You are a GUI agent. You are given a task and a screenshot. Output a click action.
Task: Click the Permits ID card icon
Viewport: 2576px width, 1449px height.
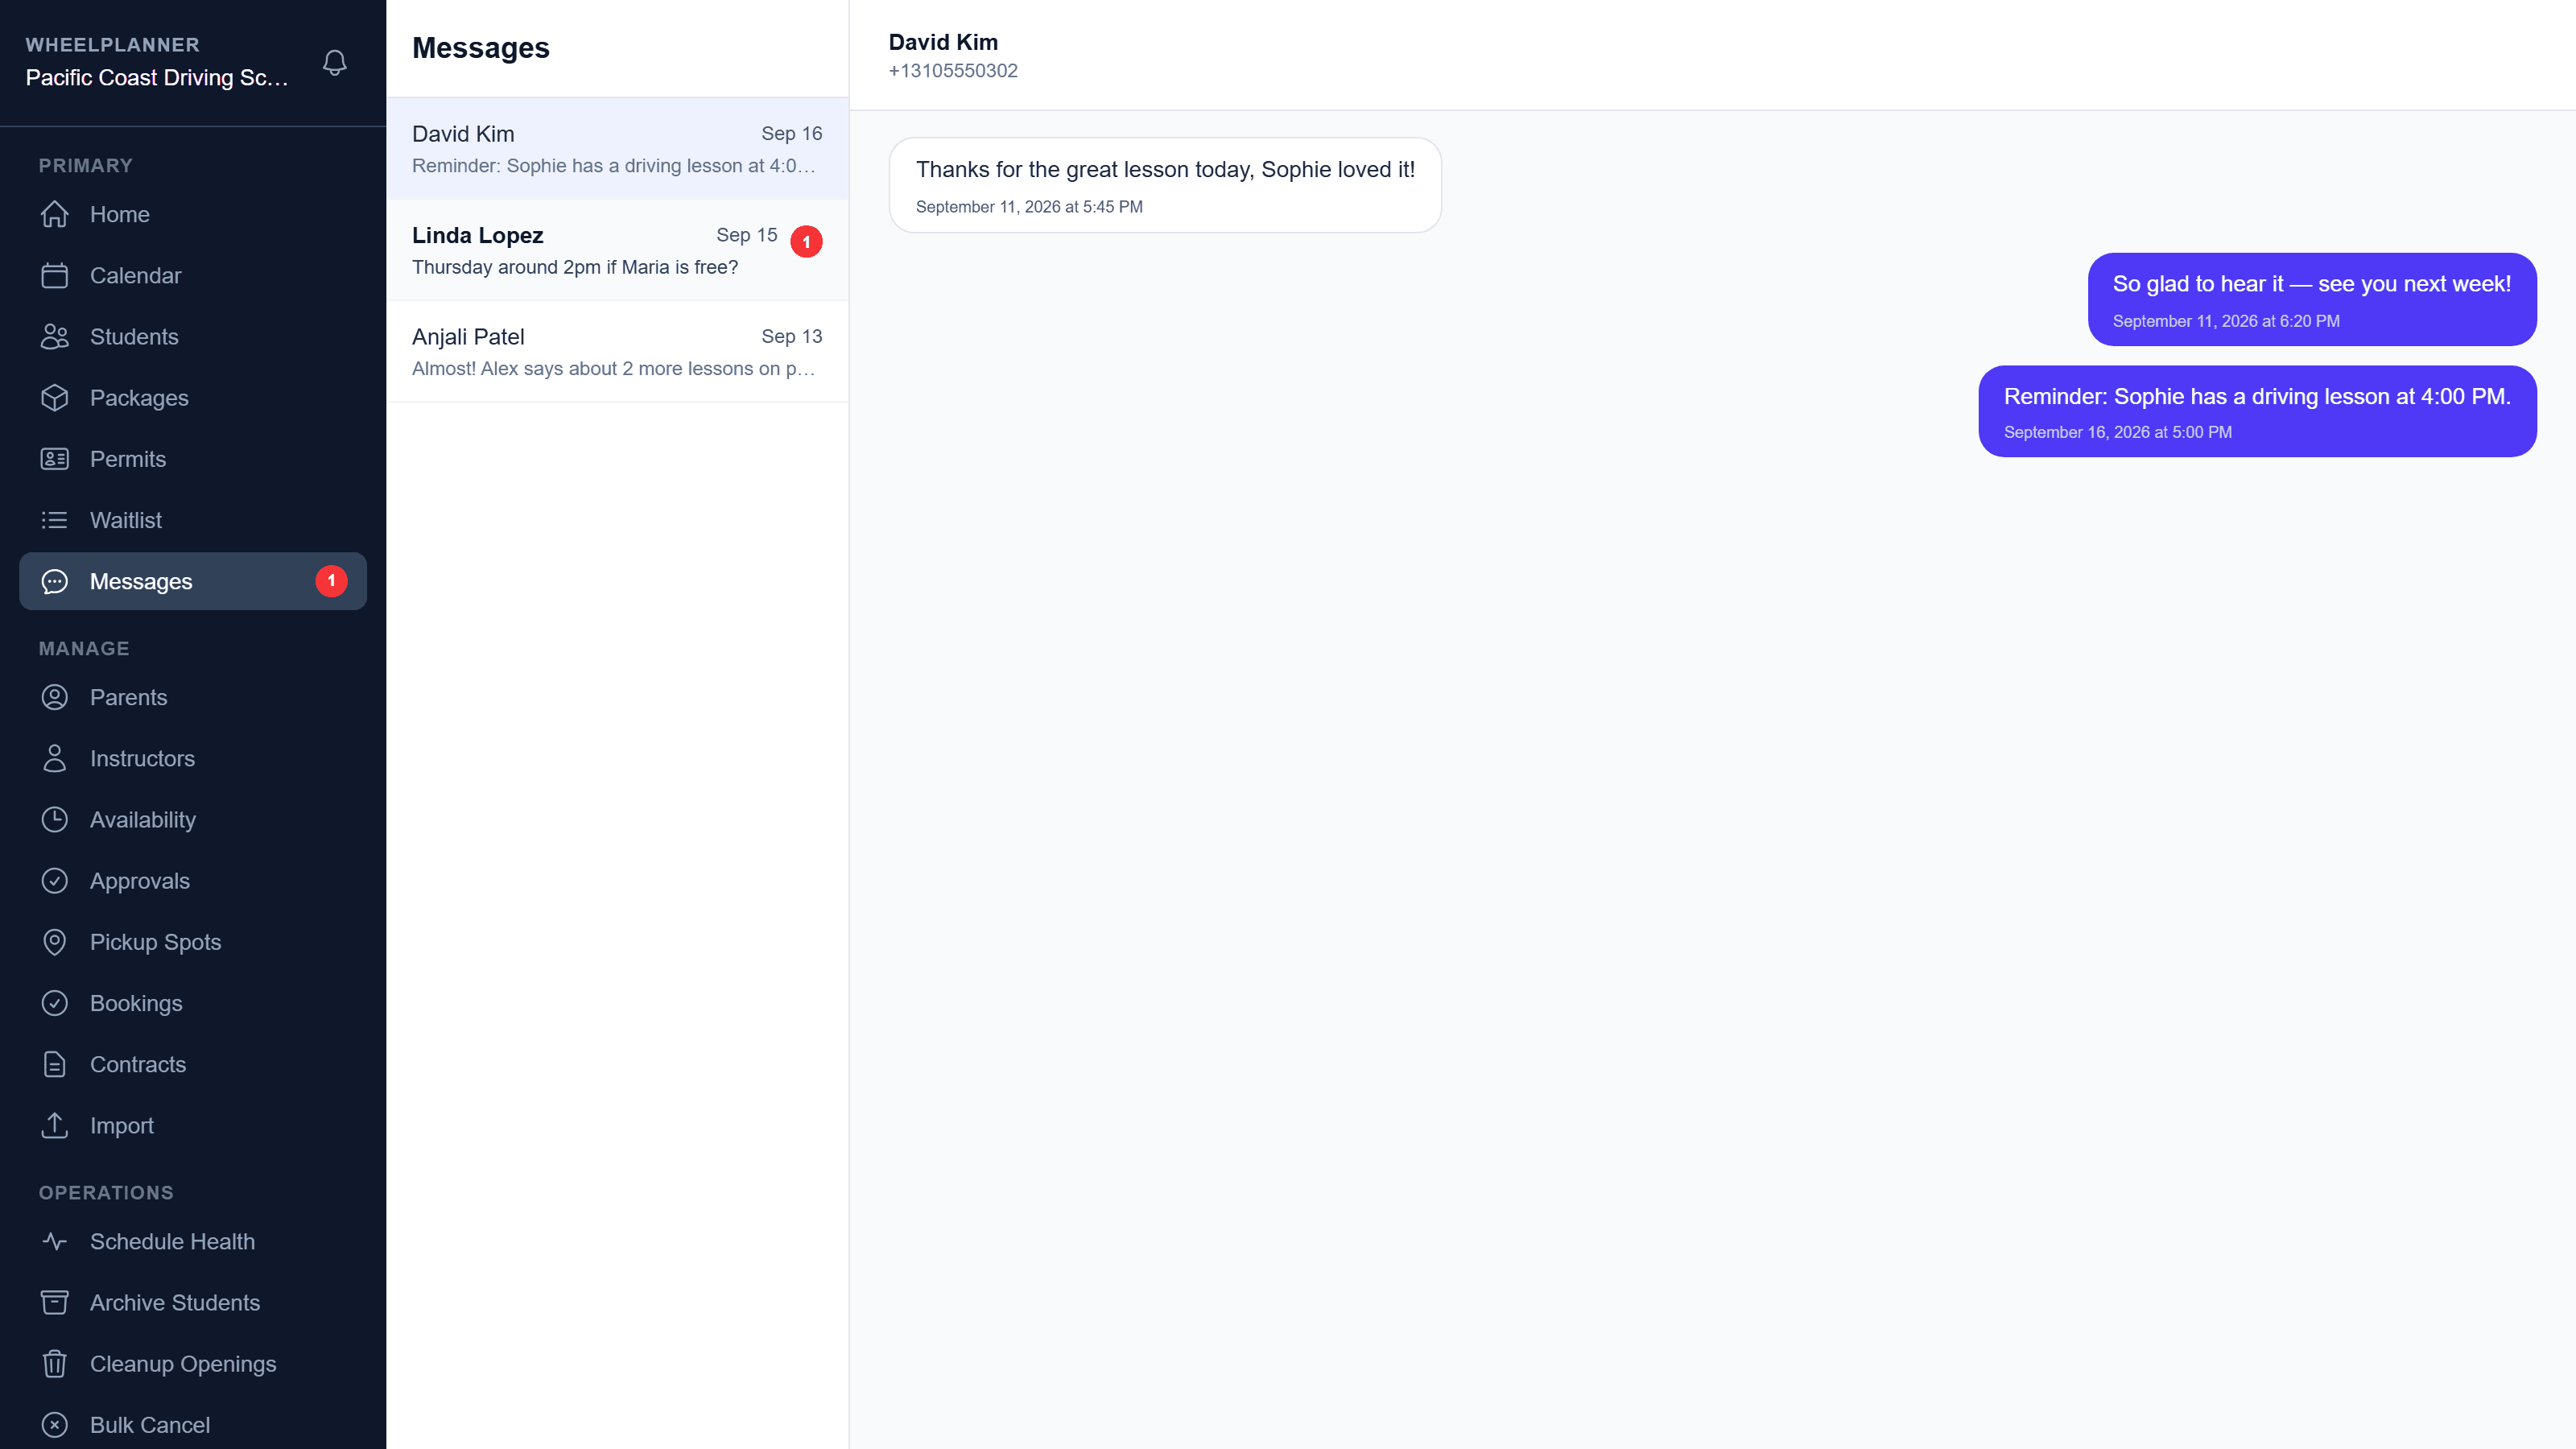coord(54,459)
